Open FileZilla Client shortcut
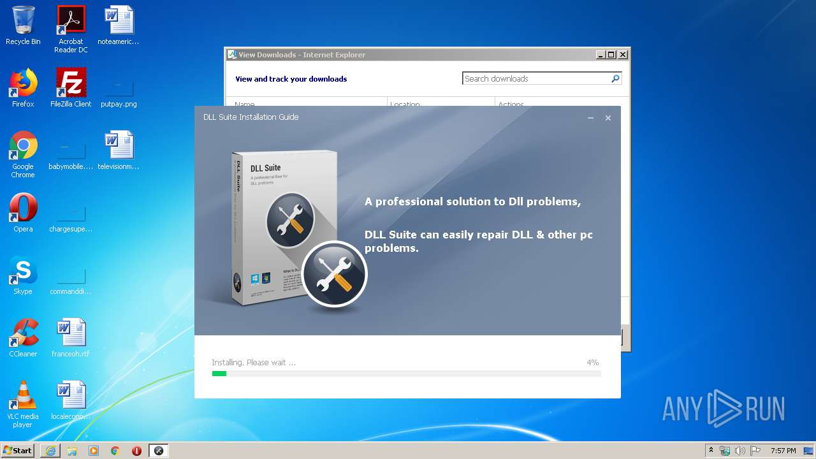 coord(71,88)
